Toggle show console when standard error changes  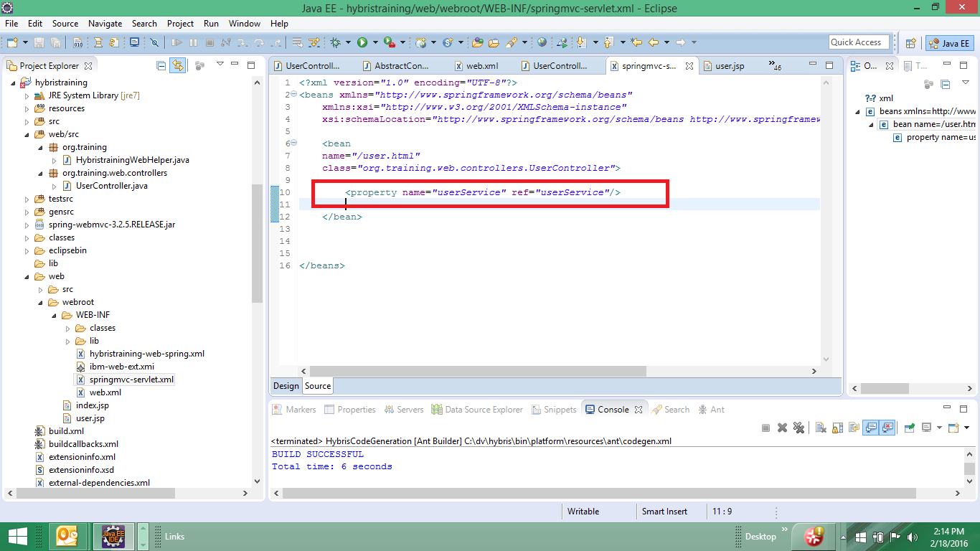pyautogui.click(x=887, y=428)
